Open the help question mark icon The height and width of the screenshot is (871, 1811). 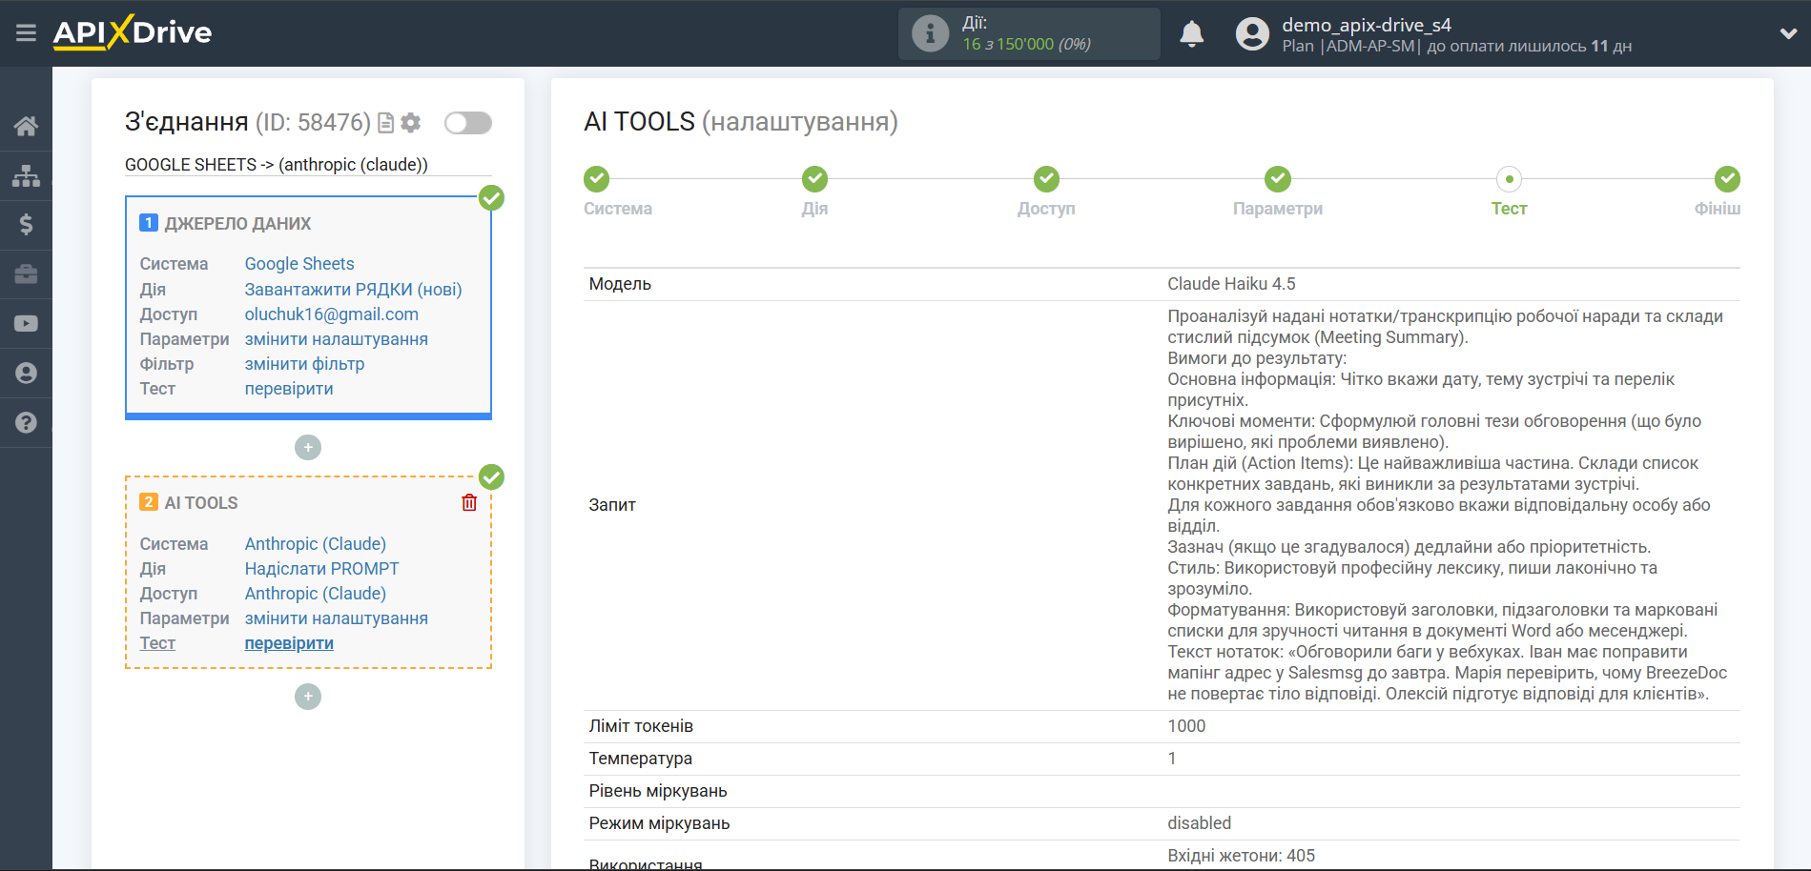click(26, 423)
